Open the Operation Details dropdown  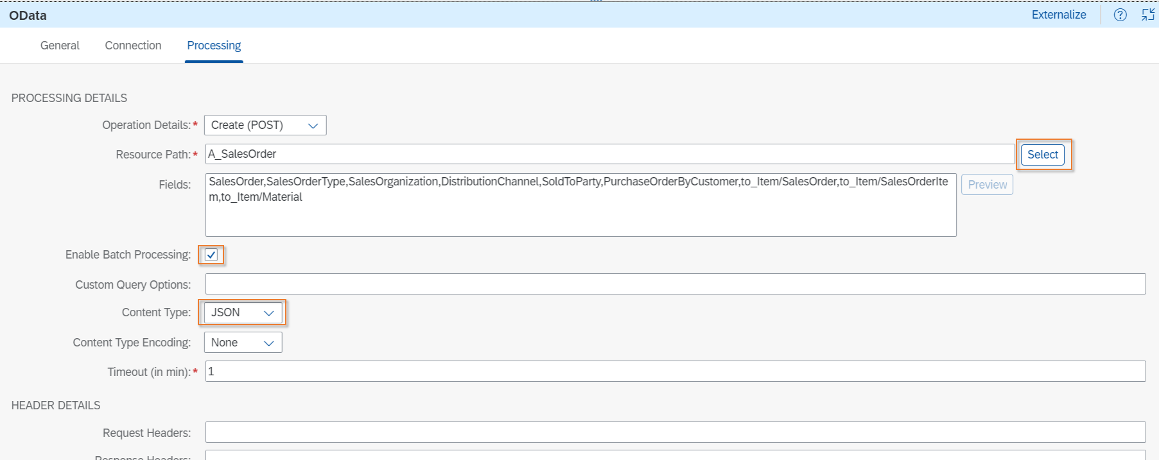(x=265, y=125)
